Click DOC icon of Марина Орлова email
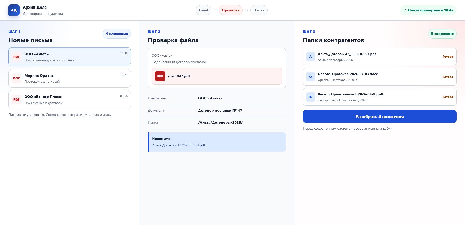The image size is (465, 225). 17,78
